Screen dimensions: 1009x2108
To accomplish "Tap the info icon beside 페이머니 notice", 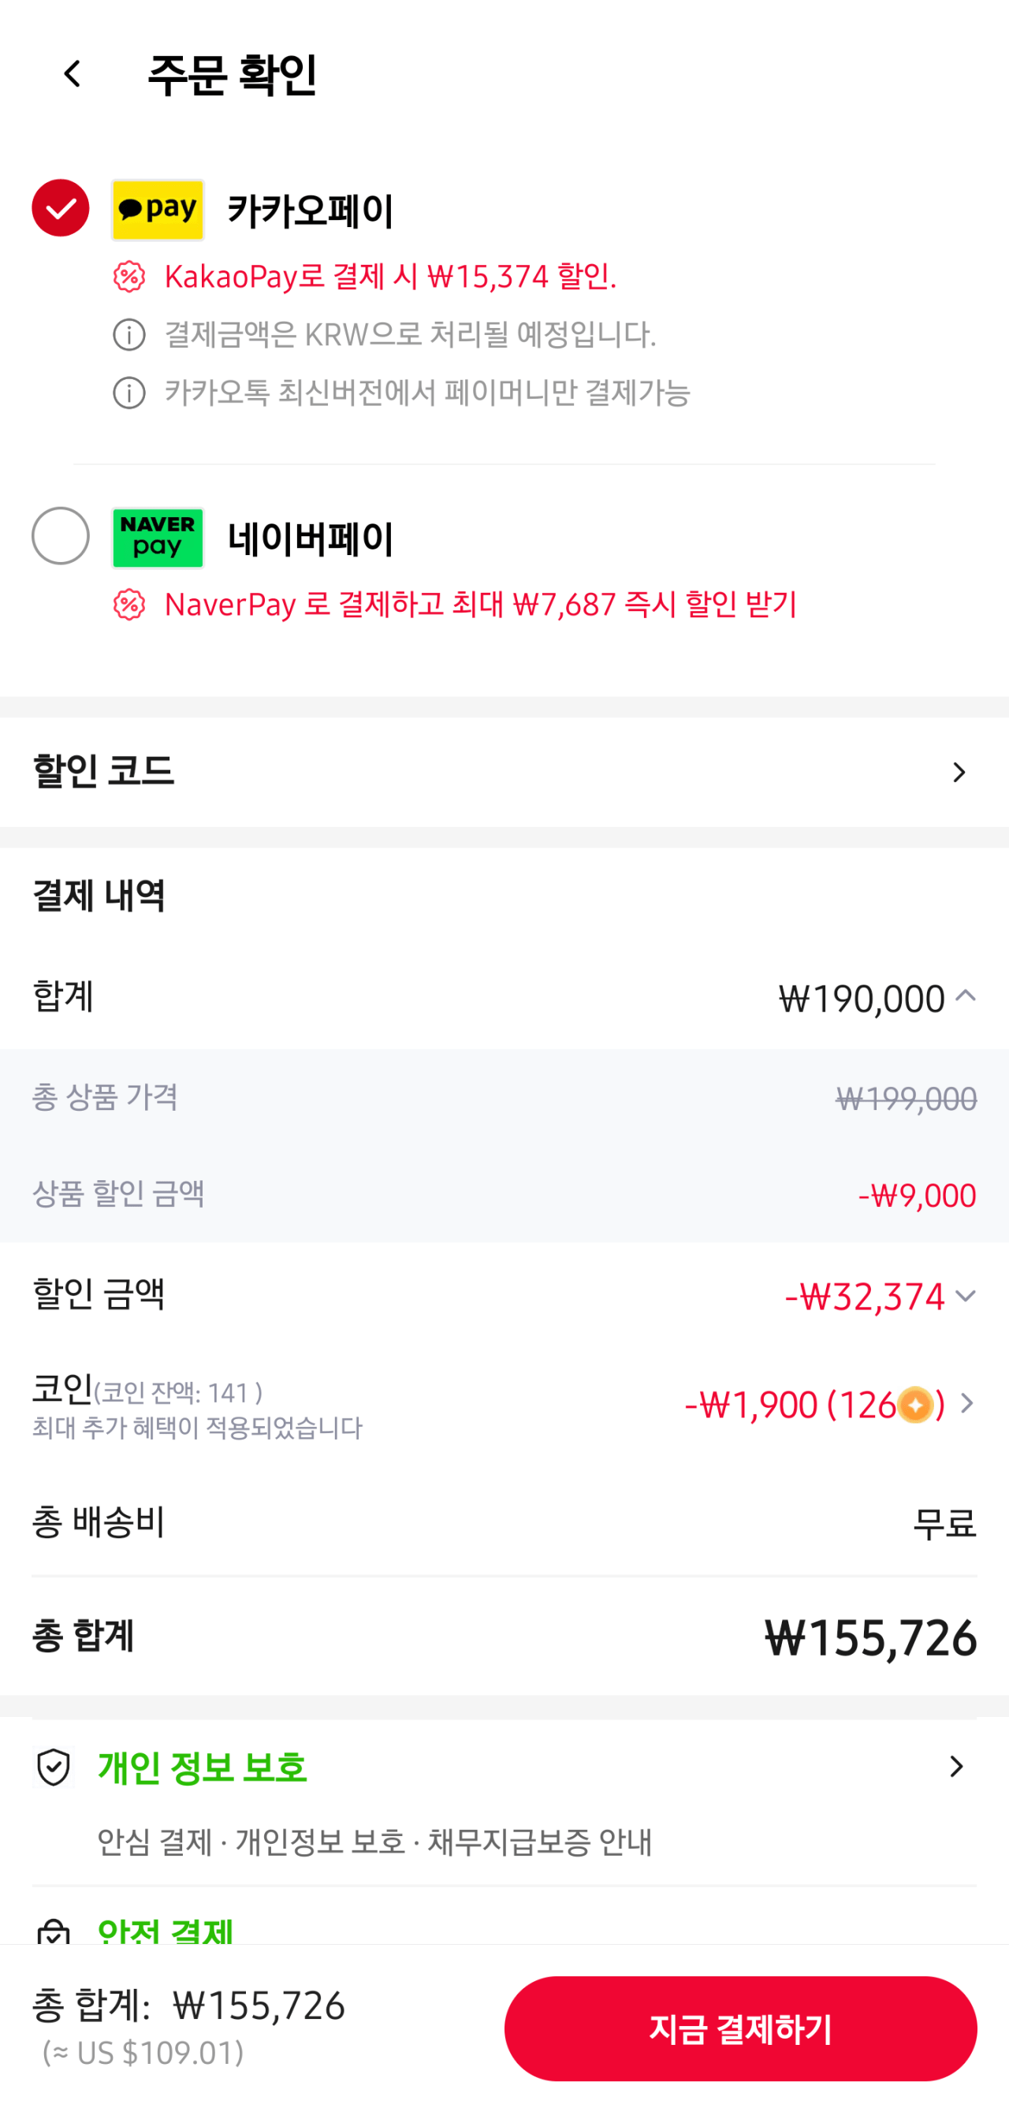I will (x=128, y=393).
